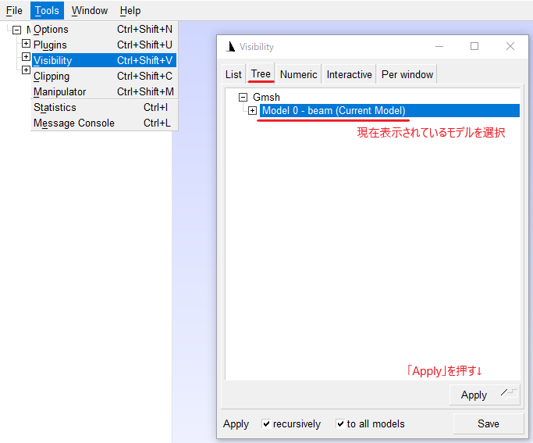Image resolution: width=533 pixels, height=443 pixels.
Task: Switch to the Per window tab
Action: pyautogui.click(x=407, y=74)
